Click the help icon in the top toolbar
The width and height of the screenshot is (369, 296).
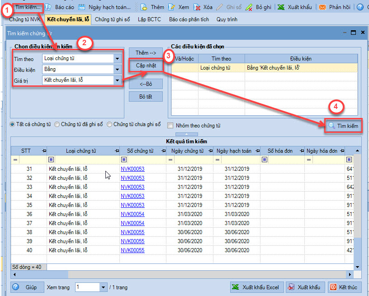(x=360, y=7)
